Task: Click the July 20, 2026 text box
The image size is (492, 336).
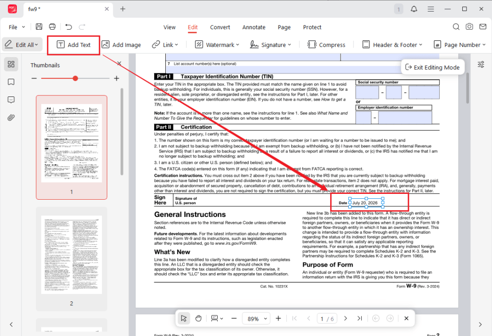Action: (x=366, y=203)
